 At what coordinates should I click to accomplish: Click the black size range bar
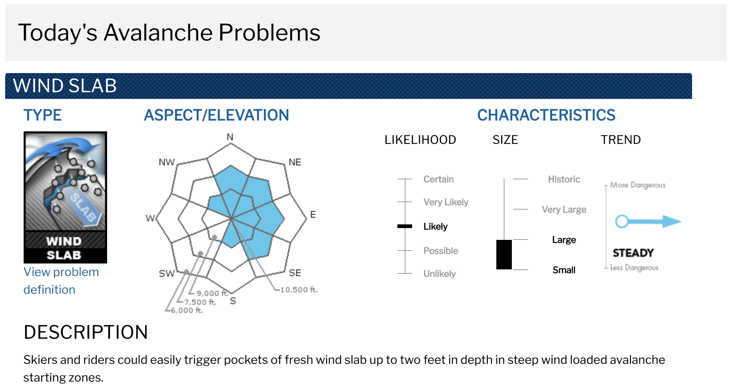[x=504, y=255]
